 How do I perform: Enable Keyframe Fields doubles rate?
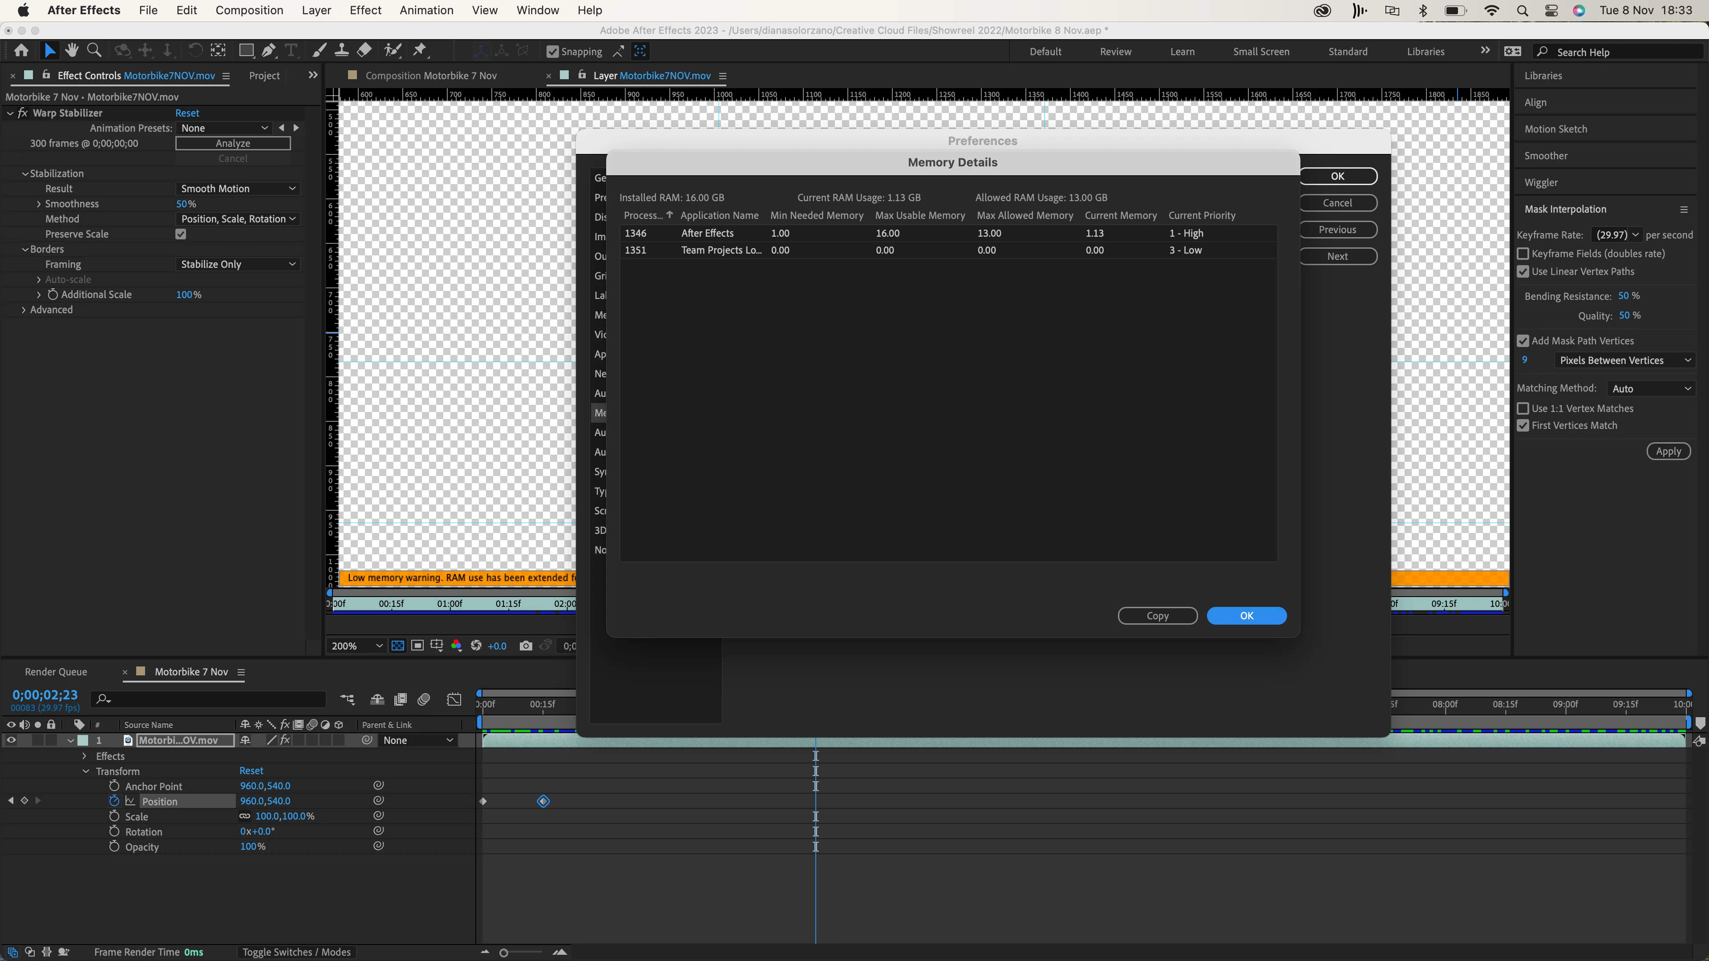pyautogui.click(x=1523, y=253)
